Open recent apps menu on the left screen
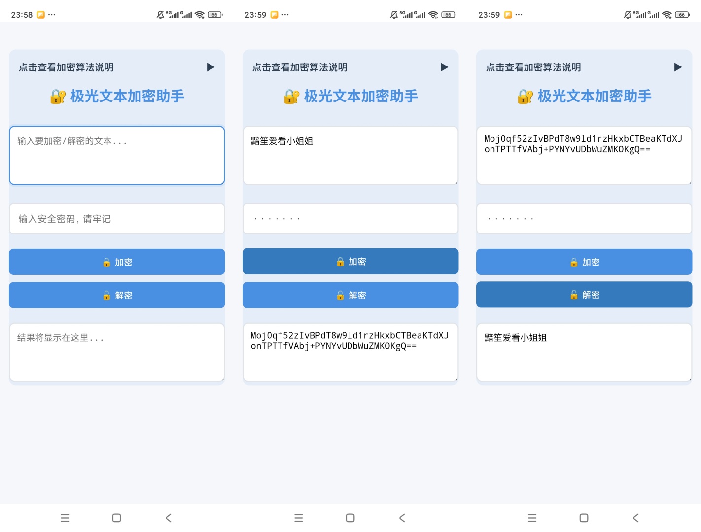This screenshot has height=532, width=701. 65,518
